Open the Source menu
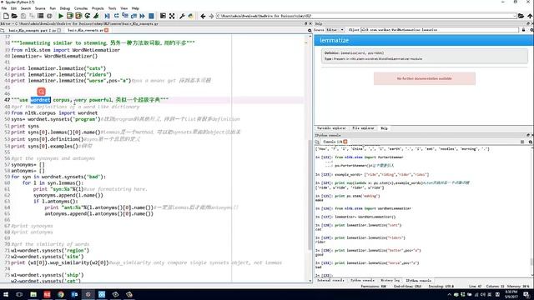This screenshot has height=300, width=534. (40, 8)
